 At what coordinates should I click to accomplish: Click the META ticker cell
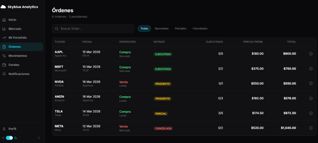click(x=59, y=128)
